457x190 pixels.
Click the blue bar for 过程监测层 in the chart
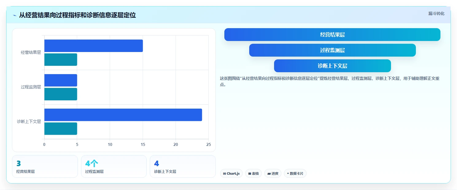(x=61, y=80)
